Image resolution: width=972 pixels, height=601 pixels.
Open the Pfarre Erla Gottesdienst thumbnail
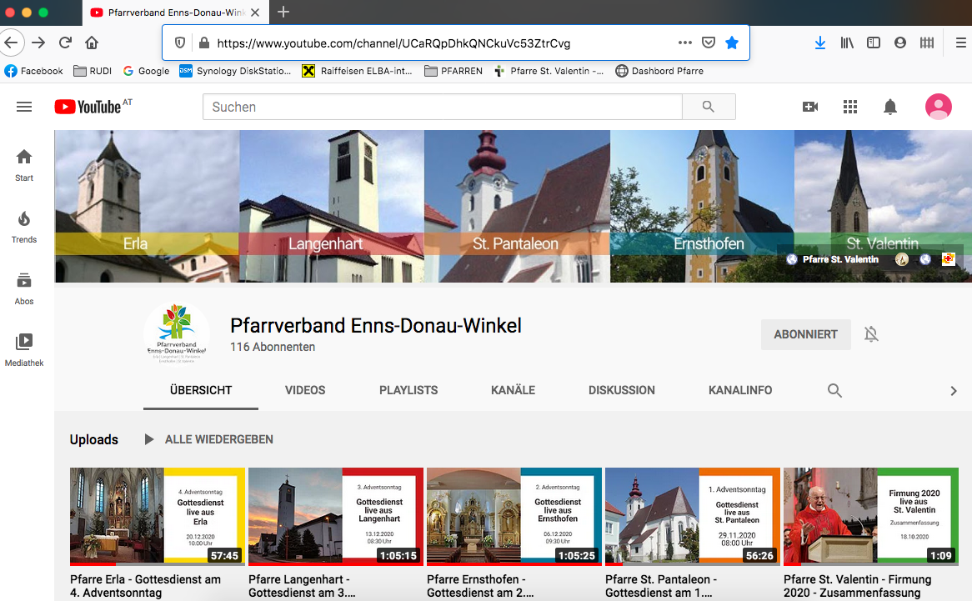(x=158, y=516)
